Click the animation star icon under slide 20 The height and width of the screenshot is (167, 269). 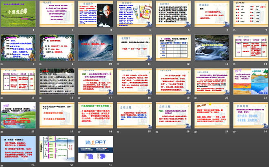[x=196, y=98]
